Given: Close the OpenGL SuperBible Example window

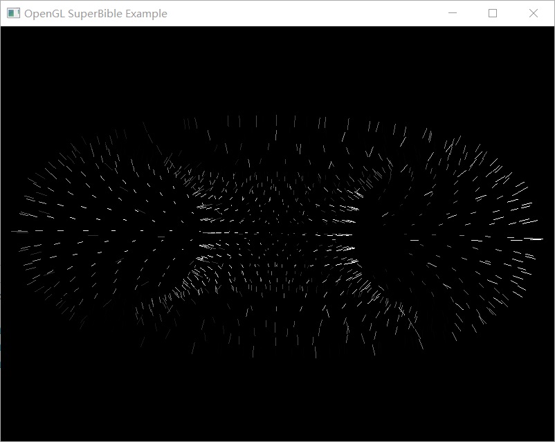Looking at the screenshot, I should tap(534, 13).
